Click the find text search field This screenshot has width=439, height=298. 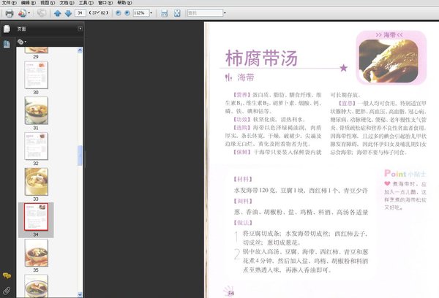(205, 13)
